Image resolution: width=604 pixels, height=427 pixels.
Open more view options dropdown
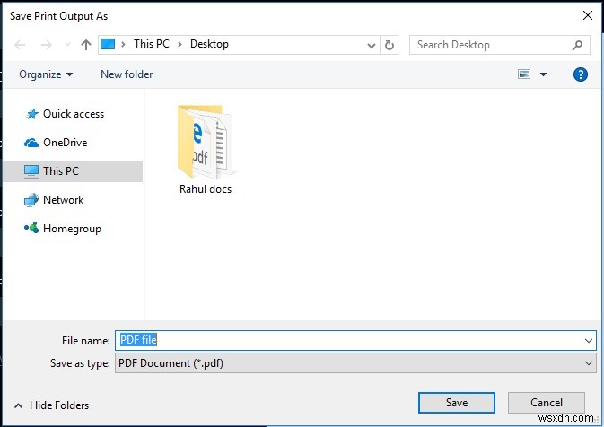543,74
